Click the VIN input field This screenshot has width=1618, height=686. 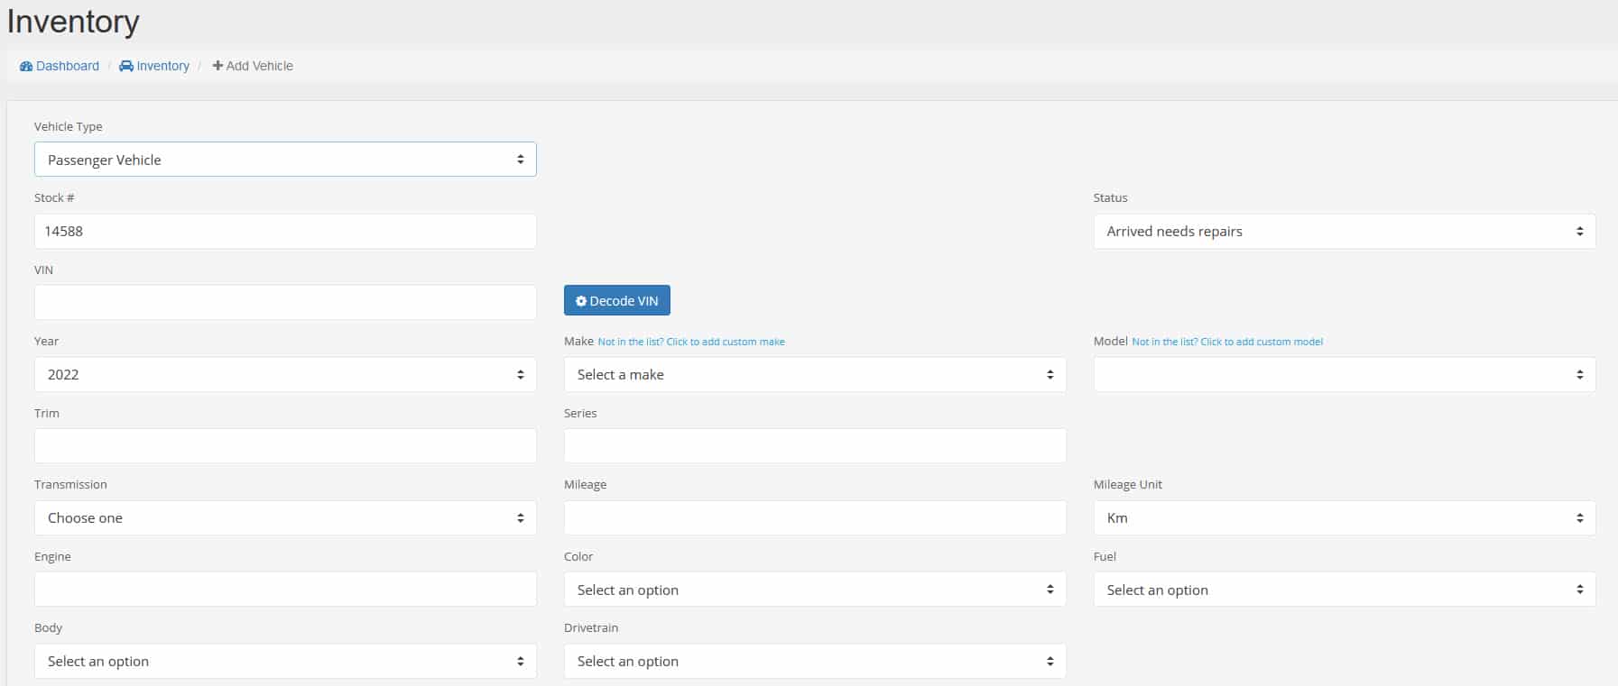[285, 302]
